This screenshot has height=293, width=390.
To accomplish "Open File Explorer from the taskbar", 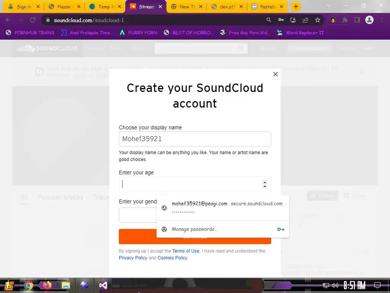I will coord(66,285).
